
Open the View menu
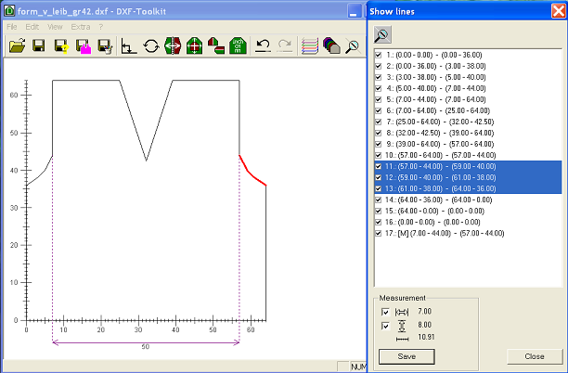pyautogui.click(x=56, y=25)
